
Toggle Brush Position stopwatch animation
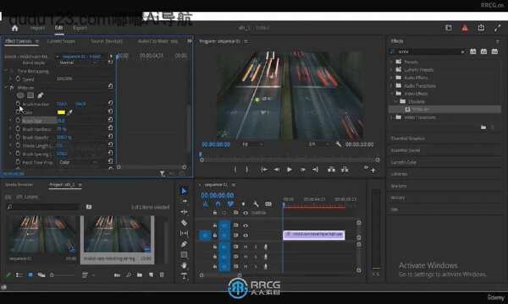[x=18, y=104]
